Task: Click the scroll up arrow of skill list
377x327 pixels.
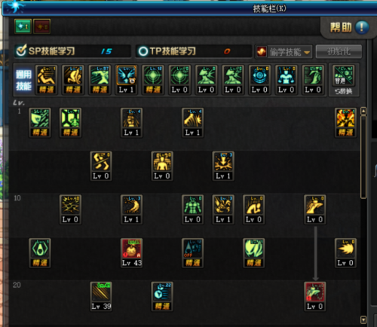Action: coord(363,111)
